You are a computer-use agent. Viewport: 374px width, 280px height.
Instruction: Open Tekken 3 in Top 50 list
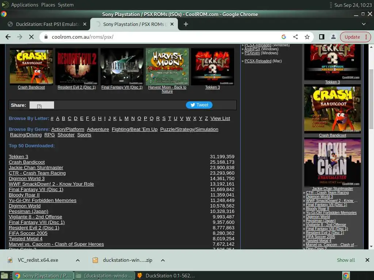[x=18, y=157]
